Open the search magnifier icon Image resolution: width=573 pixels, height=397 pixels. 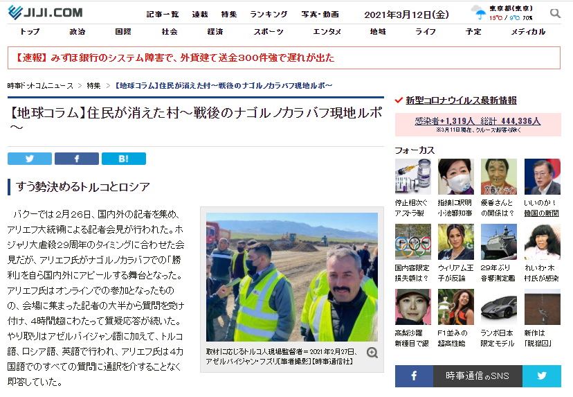pyautogui.click(x=555, y=14)
